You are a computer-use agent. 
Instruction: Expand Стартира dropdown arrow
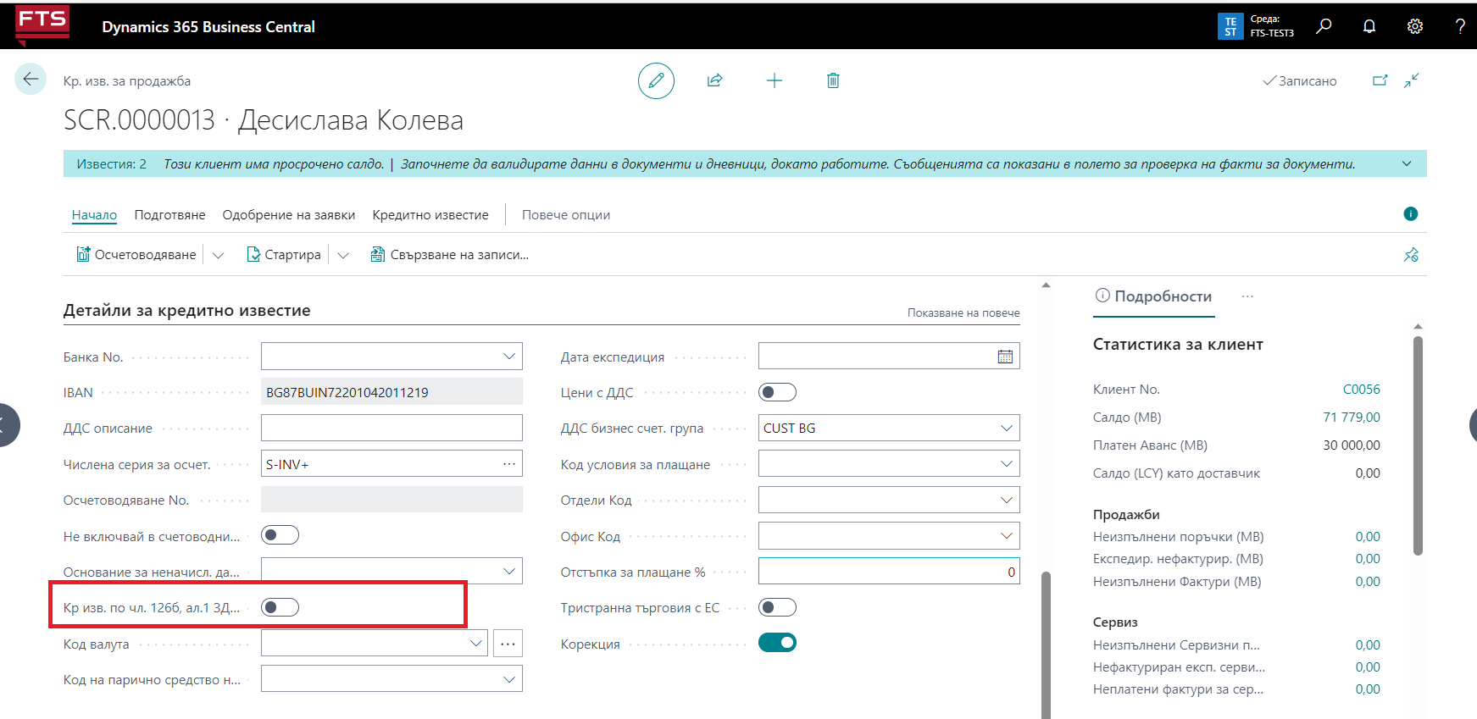pyautogui.click(x=343, y=255)
